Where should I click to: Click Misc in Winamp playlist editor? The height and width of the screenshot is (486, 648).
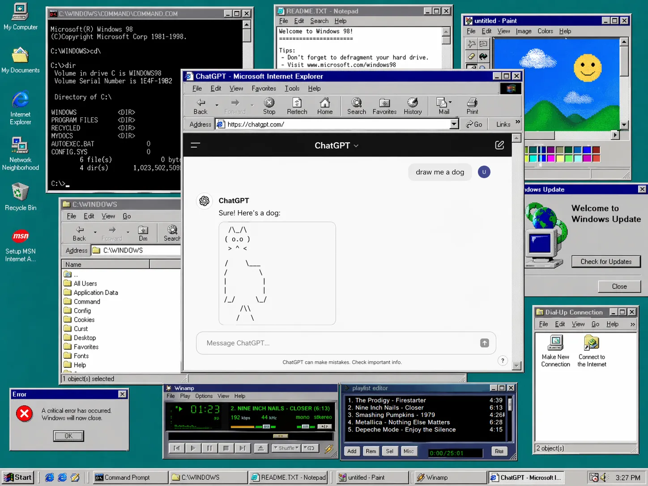click(x=409, y=451)
